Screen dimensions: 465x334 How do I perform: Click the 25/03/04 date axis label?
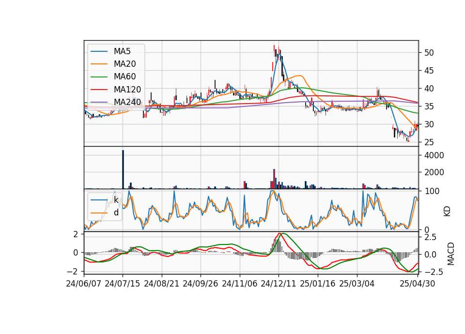pos(357,284)
